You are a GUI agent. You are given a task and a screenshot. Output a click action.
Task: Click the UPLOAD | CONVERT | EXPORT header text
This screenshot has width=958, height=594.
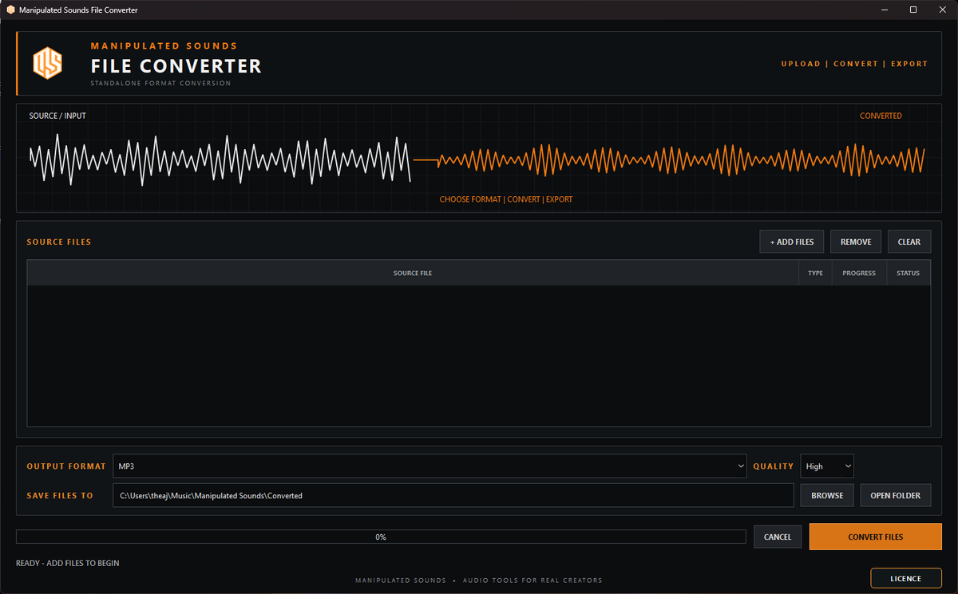coord(854,64)
